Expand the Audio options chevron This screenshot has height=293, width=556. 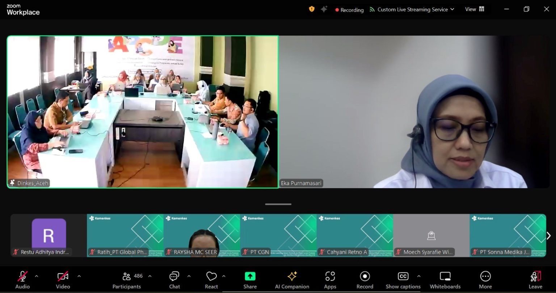coord(36,276)
